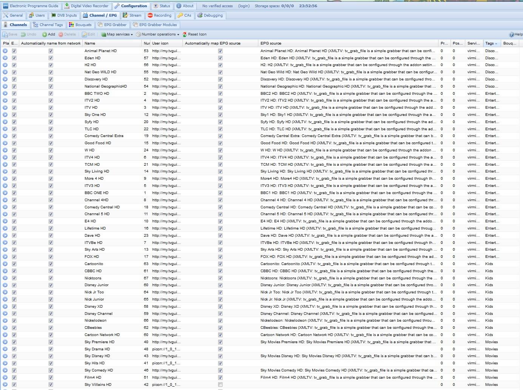Click the play icon for Animal Planet HD

click(5, 51)
